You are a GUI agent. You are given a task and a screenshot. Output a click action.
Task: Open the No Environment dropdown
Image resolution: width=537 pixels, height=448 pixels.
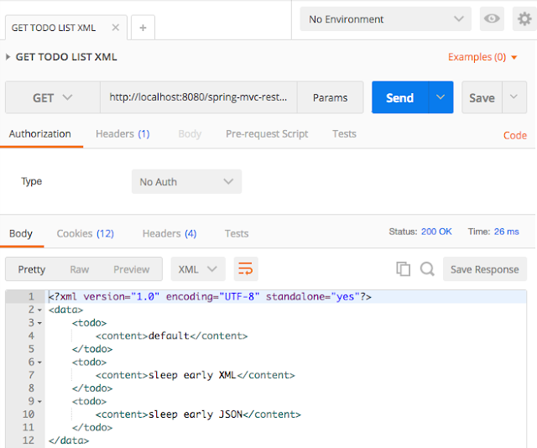(x=386, y=19)
